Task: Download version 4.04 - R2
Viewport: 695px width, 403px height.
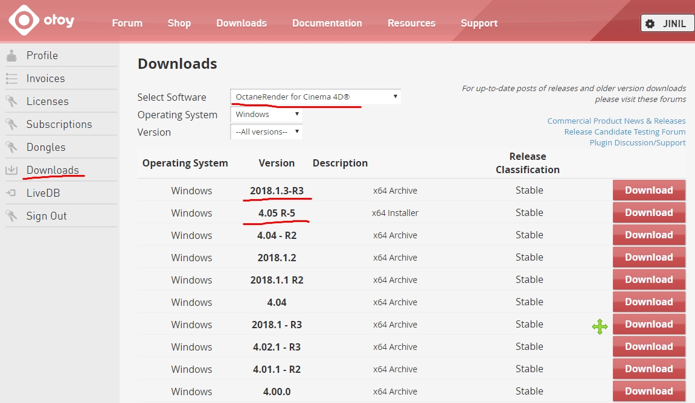Action: point(649,235)
